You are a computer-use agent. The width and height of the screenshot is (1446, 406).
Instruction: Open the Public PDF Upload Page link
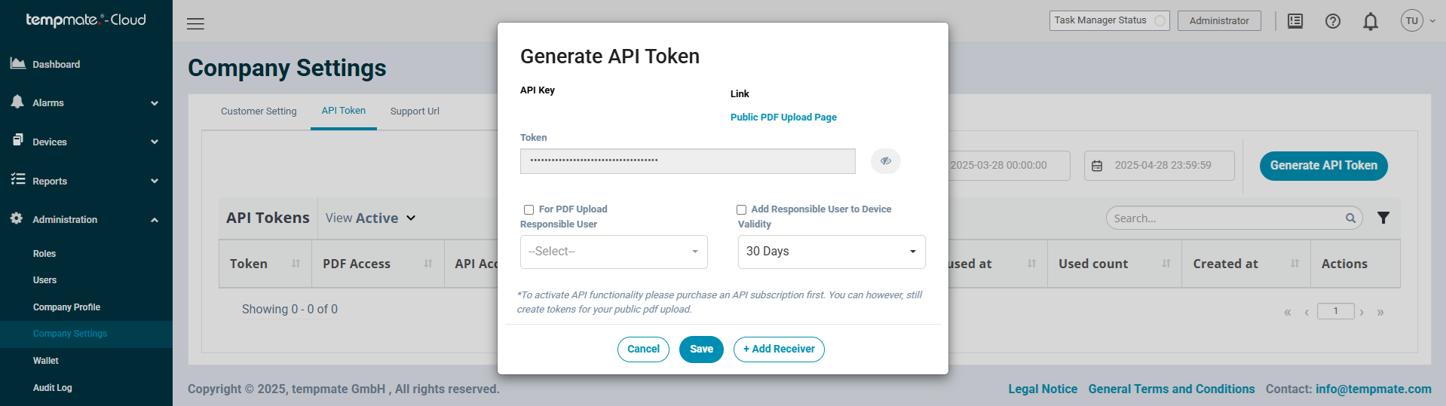[x=783, y=118]
